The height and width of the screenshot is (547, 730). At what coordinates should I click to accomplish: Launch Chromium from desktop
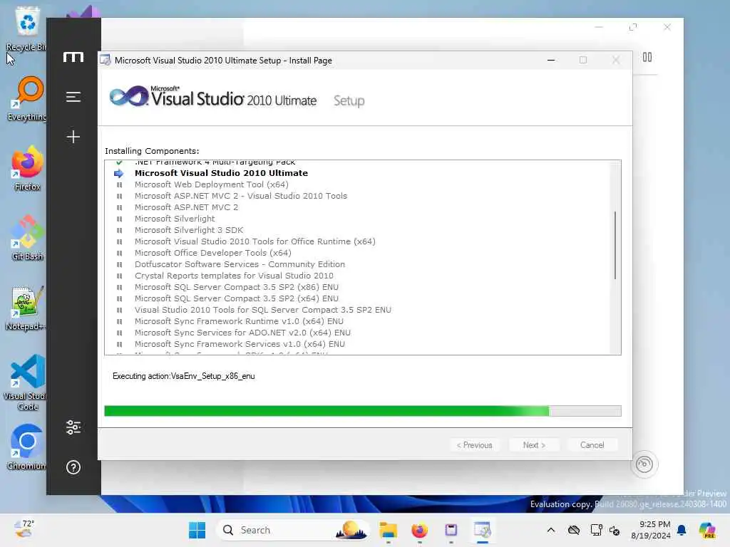(x=26, y=447)
